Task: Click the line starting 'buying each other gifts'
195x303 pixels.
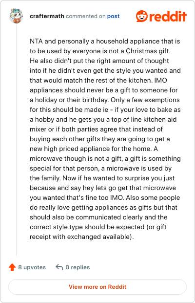Action: (x=100, y=139)
